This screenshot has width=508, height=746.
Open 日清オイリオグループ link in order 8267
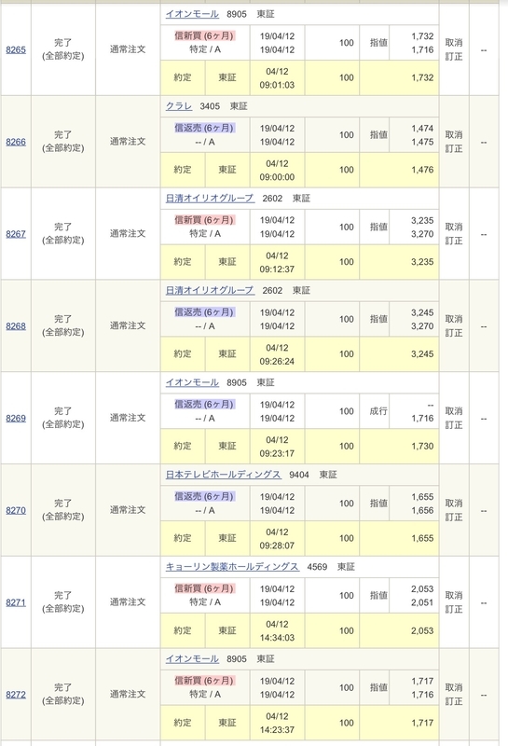210,198
